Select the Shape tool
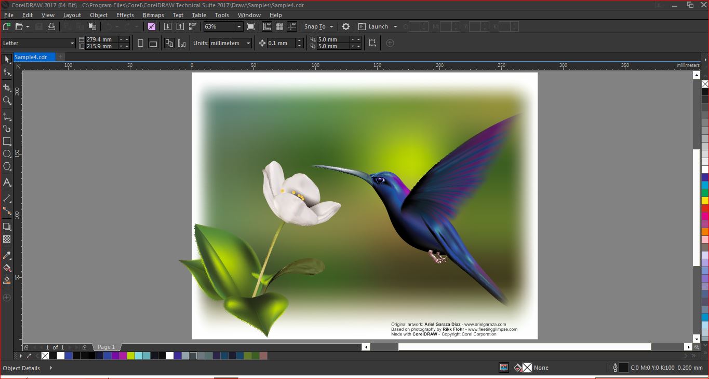 (x=7, y=73)
